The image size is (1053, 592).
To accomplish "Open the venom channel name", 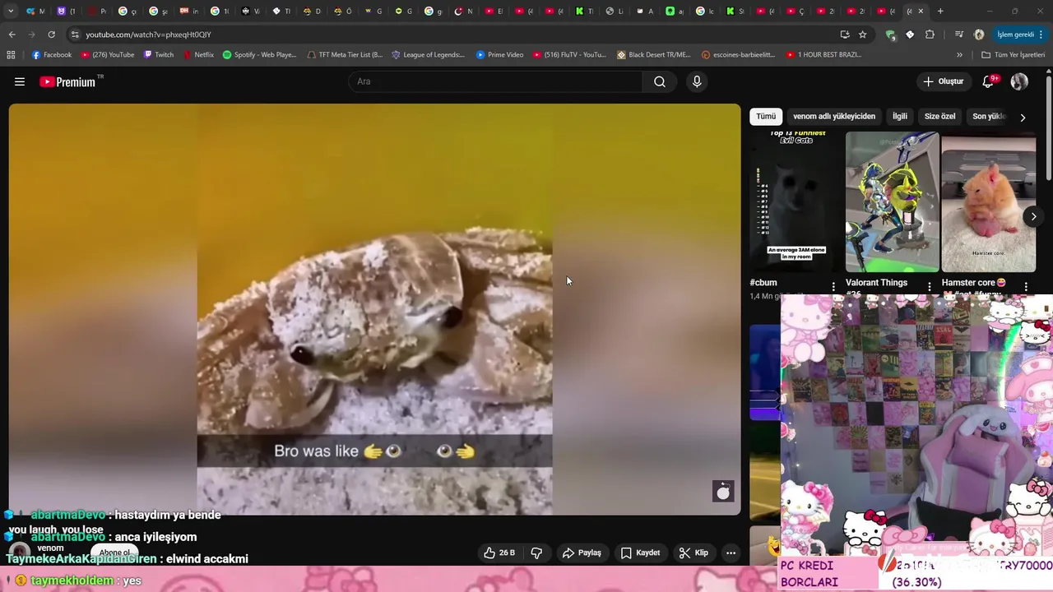I will [50, 548].
